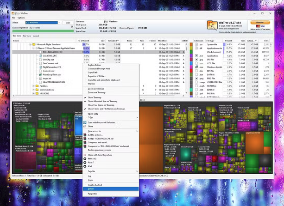Screen dimensions: 284x206
Task: Toggle Show Folder and File Names on Treemap
Action: (x=111, y=109)
